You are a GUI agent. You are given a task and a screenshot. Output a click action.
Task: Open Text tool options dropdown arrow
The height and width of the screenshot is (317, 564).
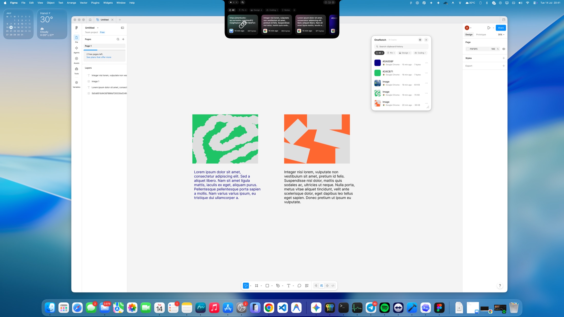[x=293, y=286]
